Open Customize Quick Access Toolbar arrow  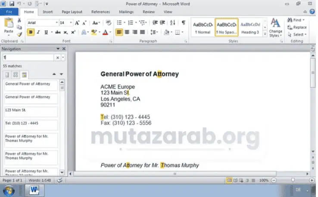[47, 4]
